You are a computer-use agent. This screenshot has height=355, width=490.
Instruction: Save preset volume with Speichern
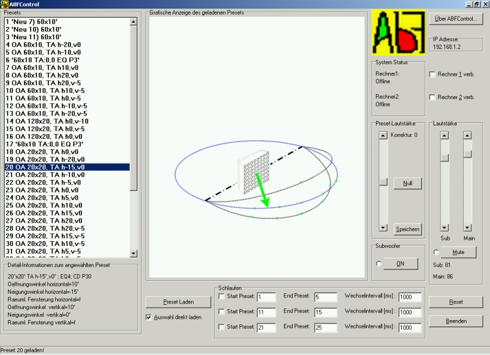click(407, 229)
